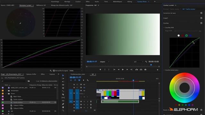Select the Hand tool
Image resolution: width=205 pixels, height=115 pixels.
pyautogui.click(x=63, y=107)
